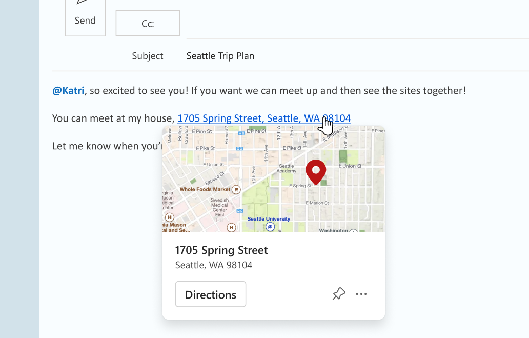This screenshot has width=529, height=338.
Task: Click Seattle, WA 98104 on the card
Action: coord(214,265)
